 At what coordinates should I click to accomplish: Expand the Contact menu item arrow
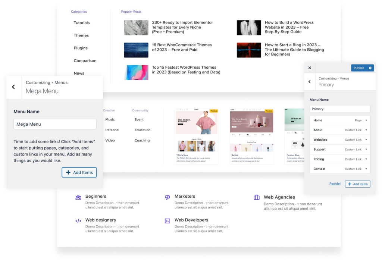(366, 169)
